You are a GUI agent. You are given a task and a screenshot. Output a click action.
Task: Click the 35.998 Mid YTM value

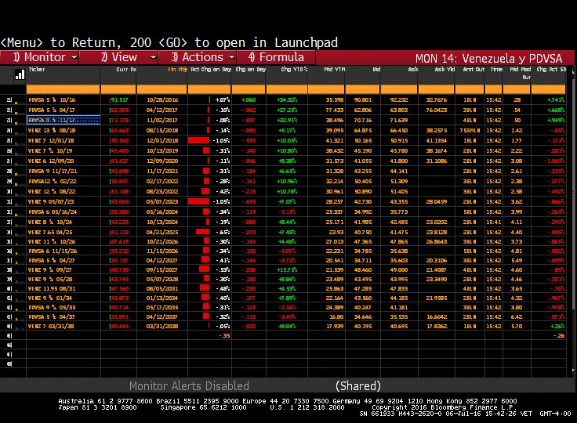tap(335, 99)
